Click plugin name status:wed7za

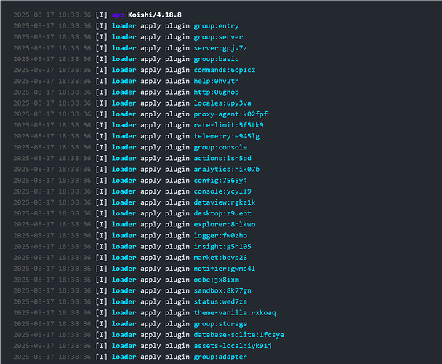tap(220, 301)
